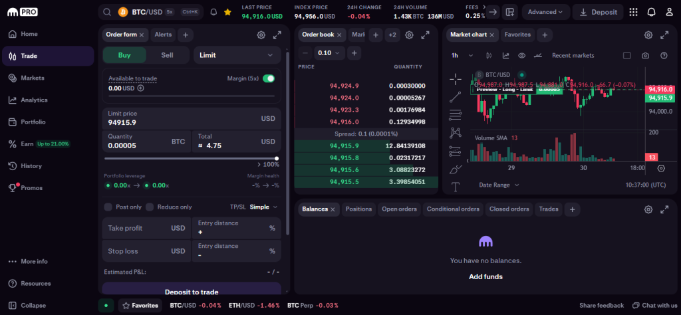Switch to the Alerts tab
681x315 pixels.
point(163,35)
